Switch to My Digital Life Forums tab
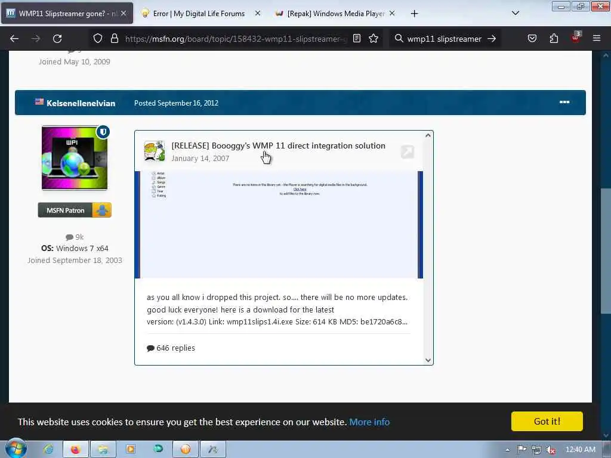Viewport: 611px width, 458px height. 199,14
